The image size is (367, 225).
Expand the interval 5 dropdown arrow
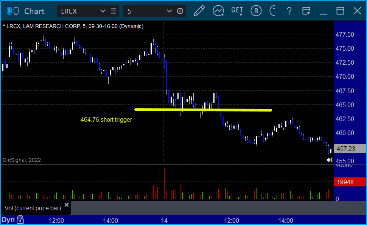pos(169,11)
